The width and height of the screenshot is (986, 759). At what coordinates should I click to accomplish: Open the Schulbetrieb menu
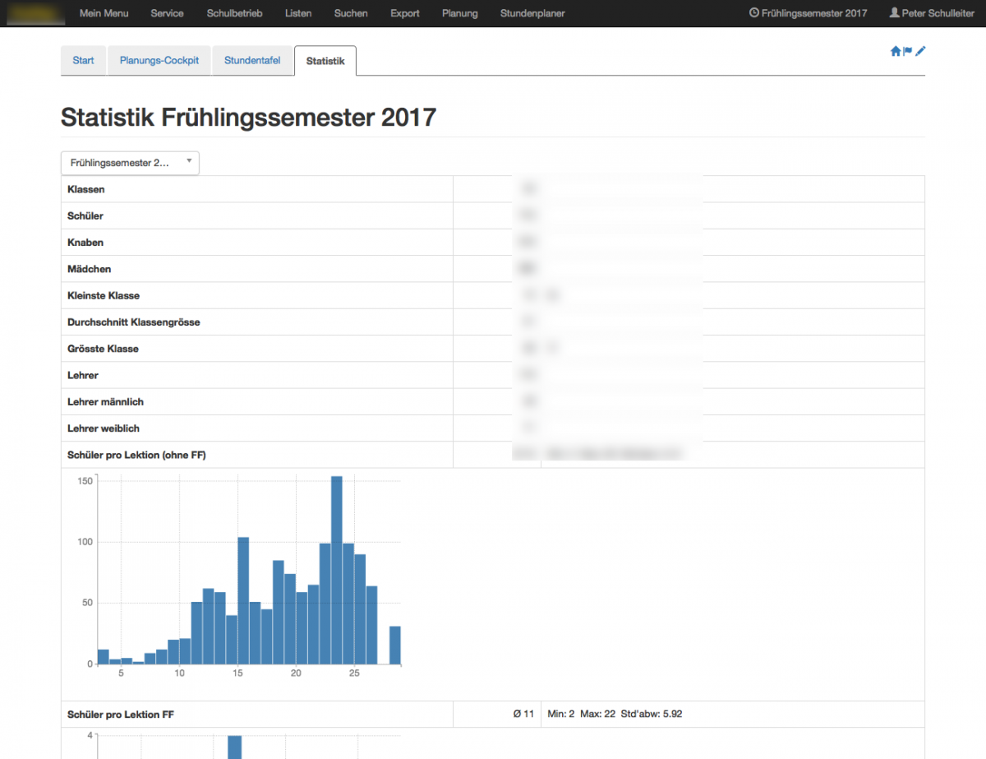click(234, 13)
